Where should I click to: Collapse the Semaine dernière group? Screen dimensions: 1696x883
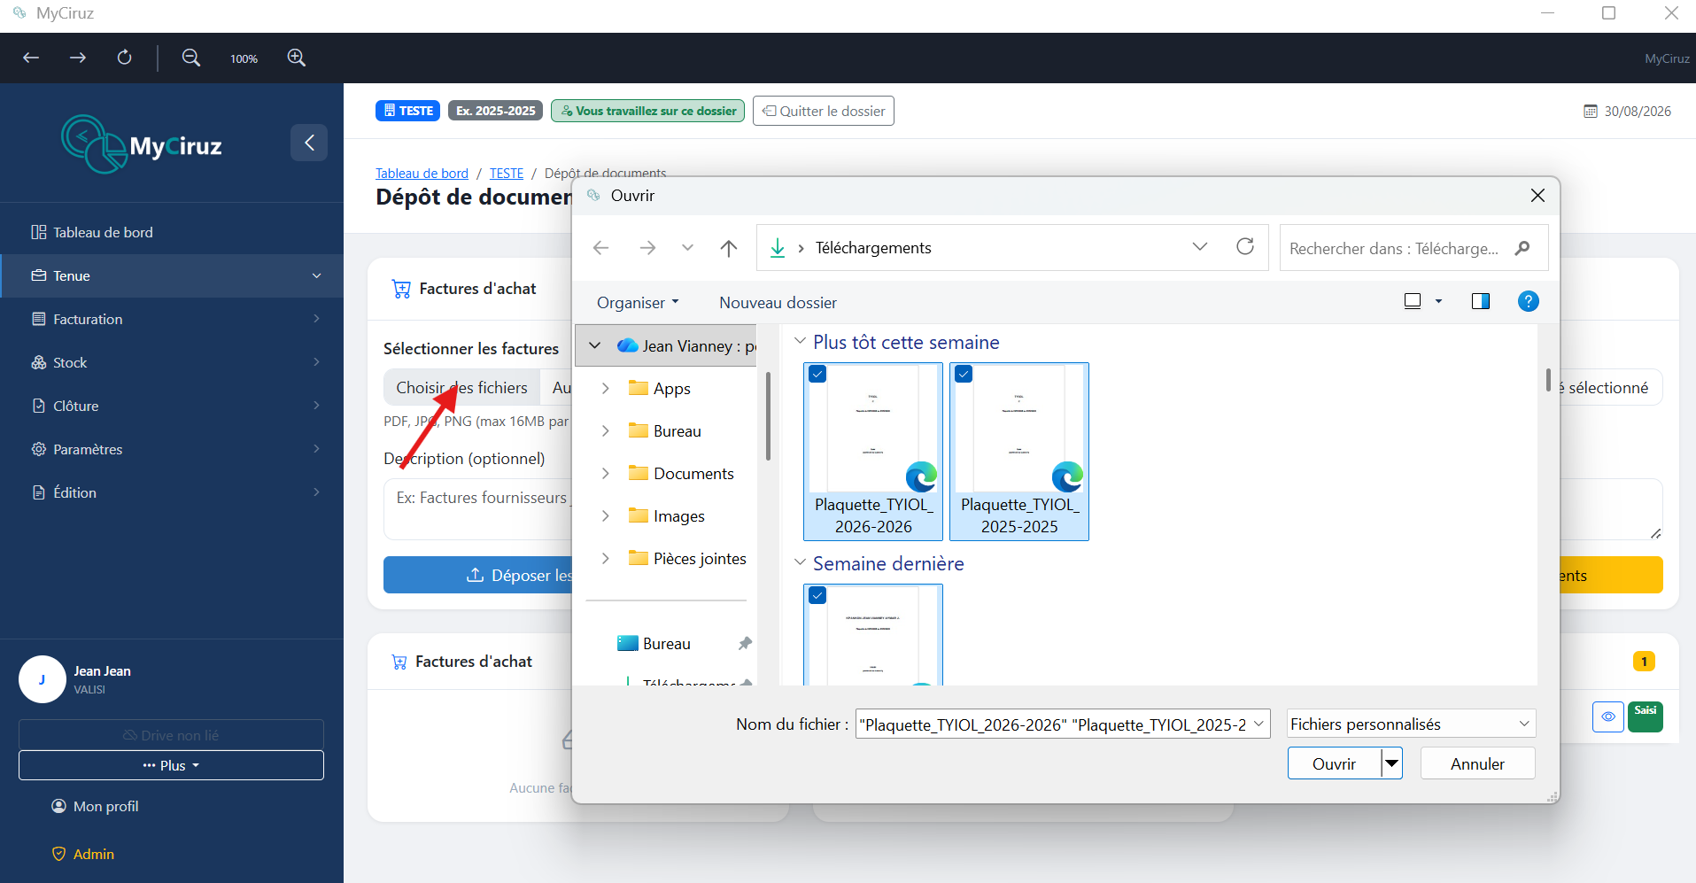click(x=800, y=562)
